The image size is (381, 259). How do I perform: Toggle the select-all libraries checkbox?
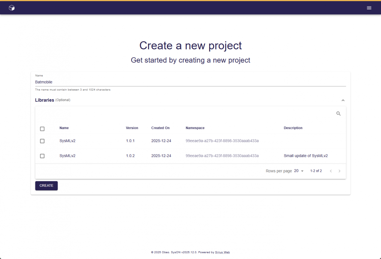pyautogui.click(x=42, y=129)
